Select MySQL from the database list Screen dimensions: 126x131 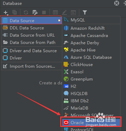click(x=91, y=20)
